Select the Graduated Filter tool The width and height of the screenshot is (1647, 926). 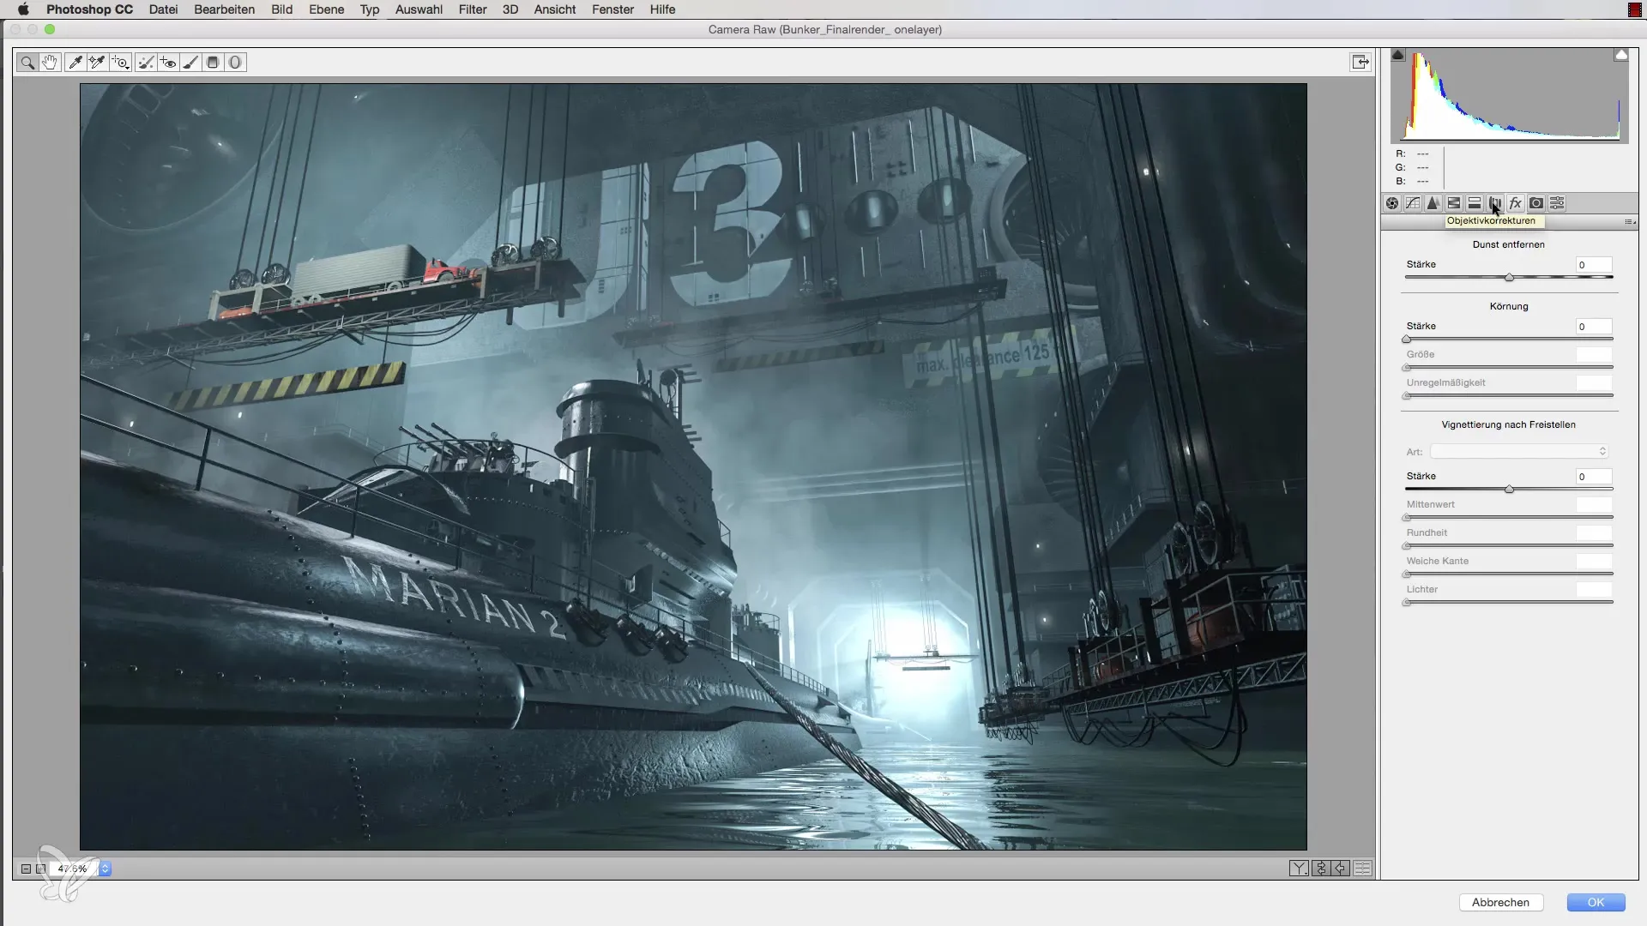point(213,63)
